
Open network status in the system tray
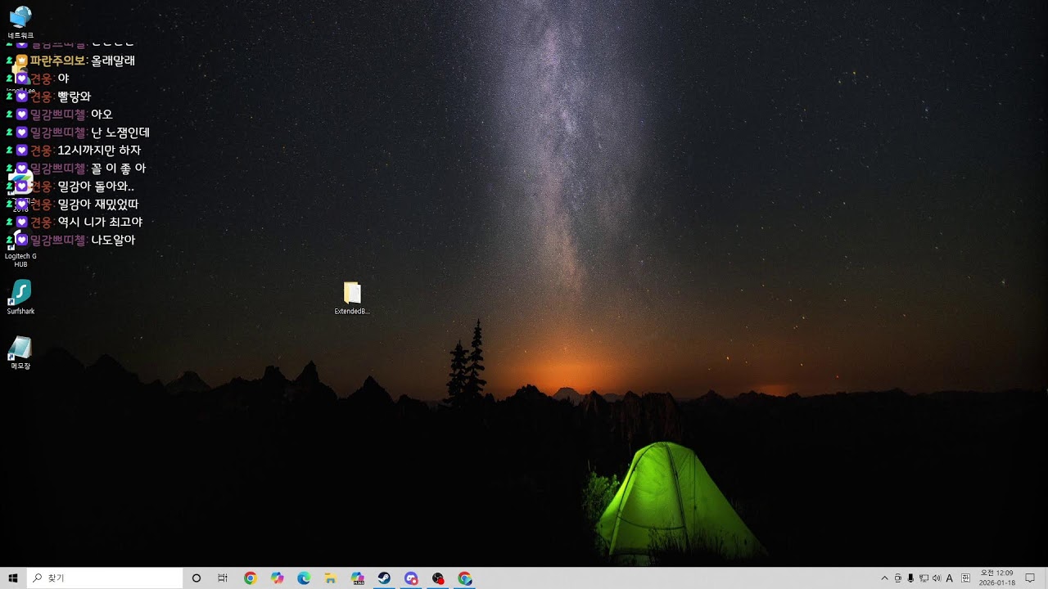(x=924, y=578)
